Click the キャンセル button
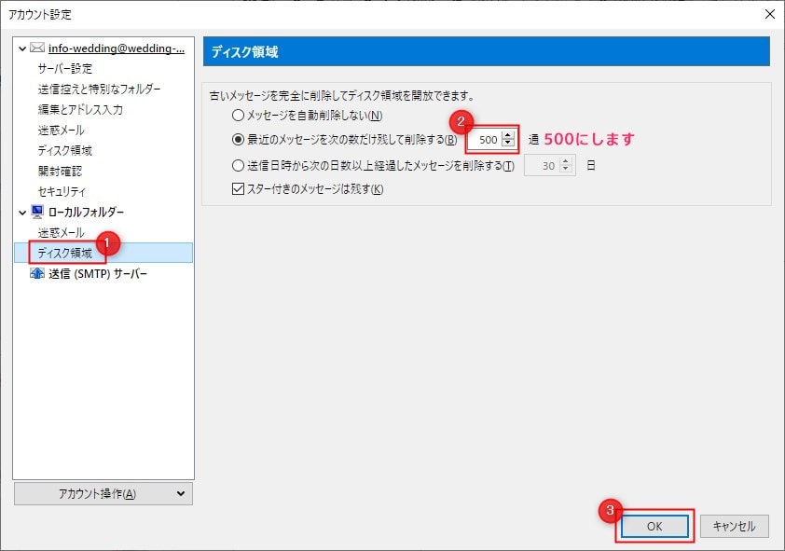 coord(734,527)
